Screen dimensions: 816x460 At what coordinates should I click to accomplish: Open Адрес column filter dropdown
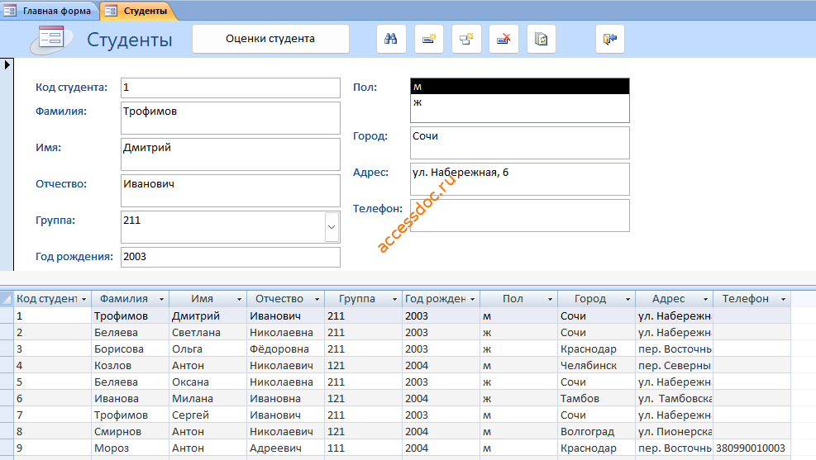(706, 300)
